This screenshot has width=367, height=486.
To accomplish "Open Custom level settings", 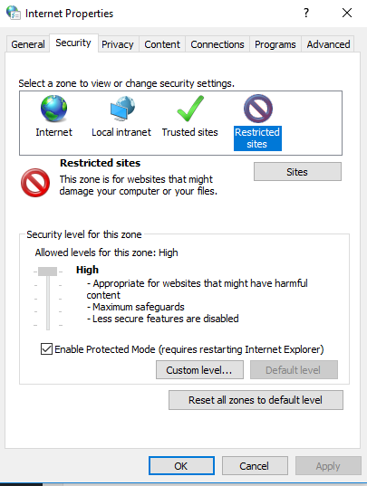I will coord(199,370).
